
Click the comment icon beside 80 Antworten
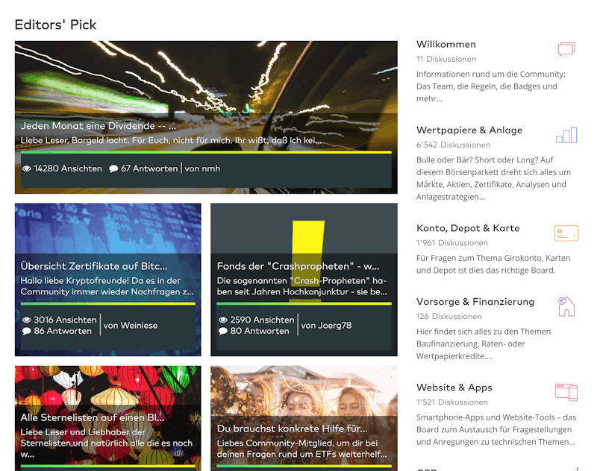(223, 331)
